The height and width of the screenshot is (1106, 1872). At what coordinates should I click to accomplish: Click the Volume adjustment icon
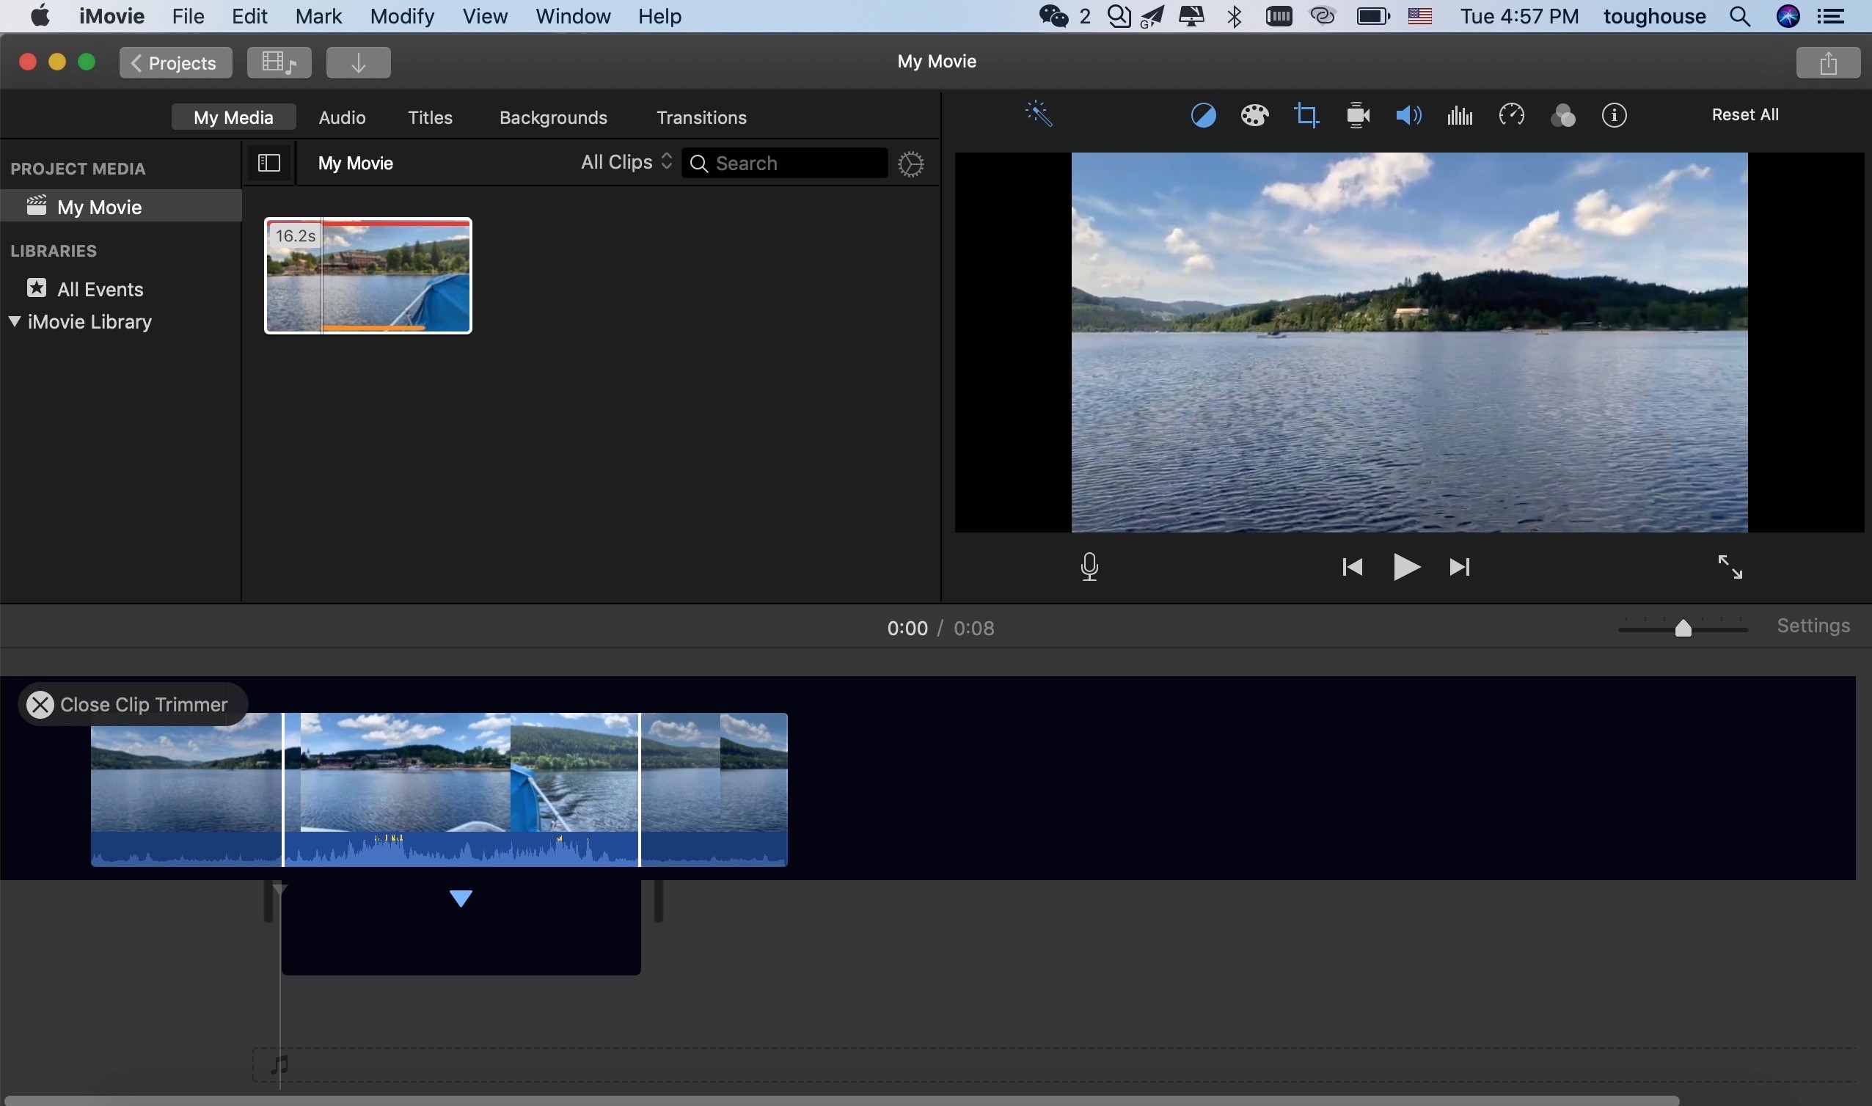(1408, 116)
